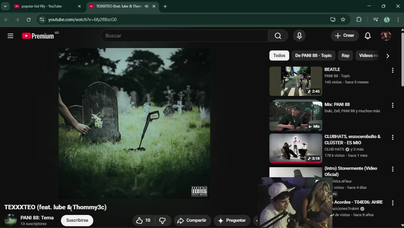Start voice search with microphone icon
Screen dimensions: 404x228
(x=299, y=36)
